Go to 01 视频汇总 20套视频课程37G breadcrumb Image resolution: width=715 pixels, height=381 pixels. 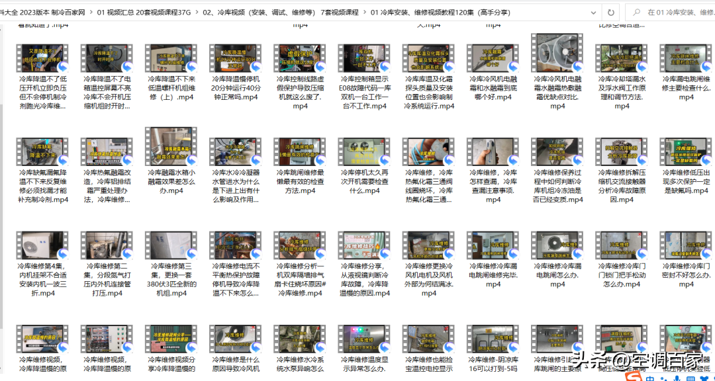point(144,13)
